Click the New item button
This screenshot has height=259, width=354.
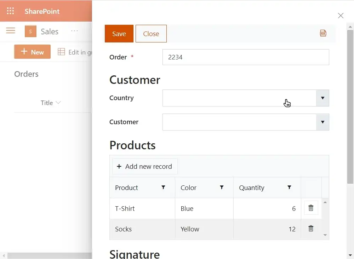tap(32, 52)
